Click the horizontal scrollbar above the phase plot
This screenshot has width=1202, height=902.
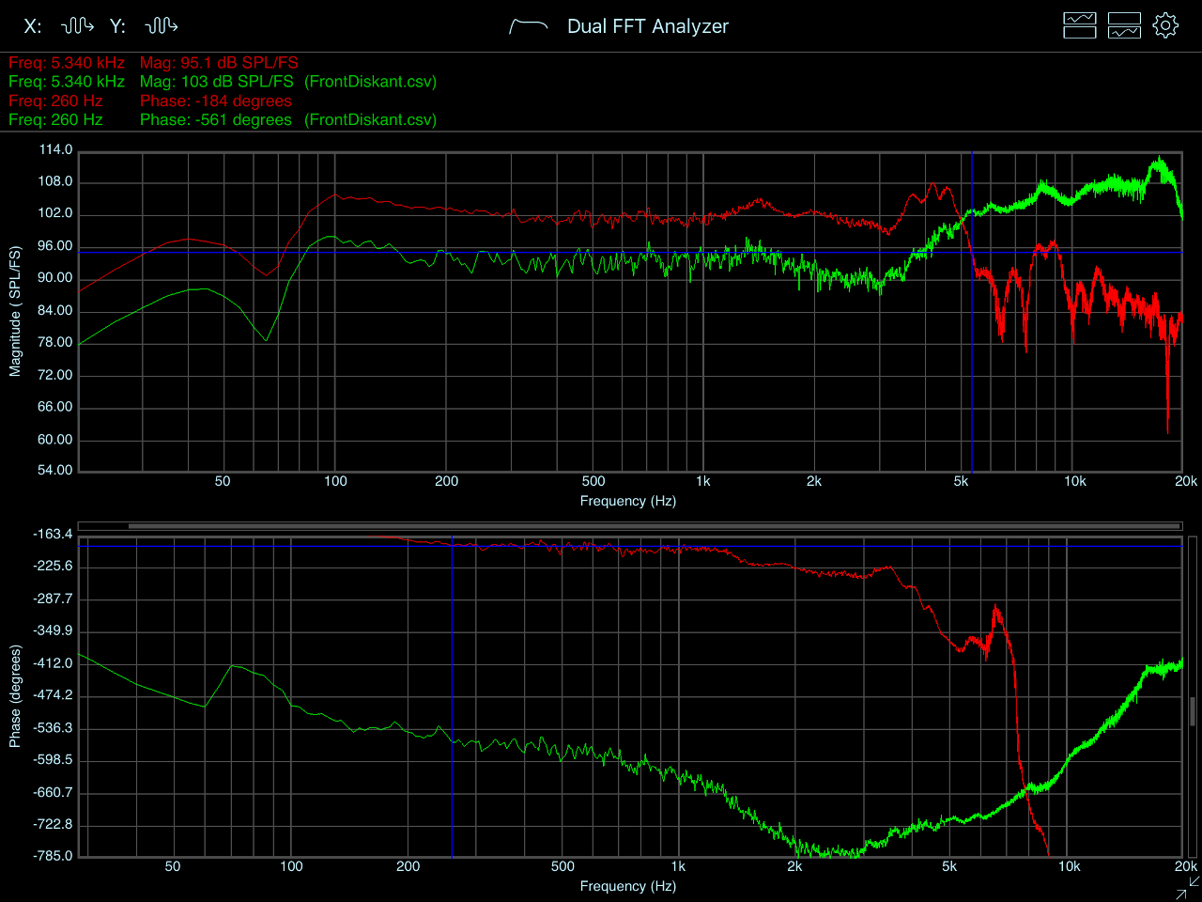[x=654, y=526]
